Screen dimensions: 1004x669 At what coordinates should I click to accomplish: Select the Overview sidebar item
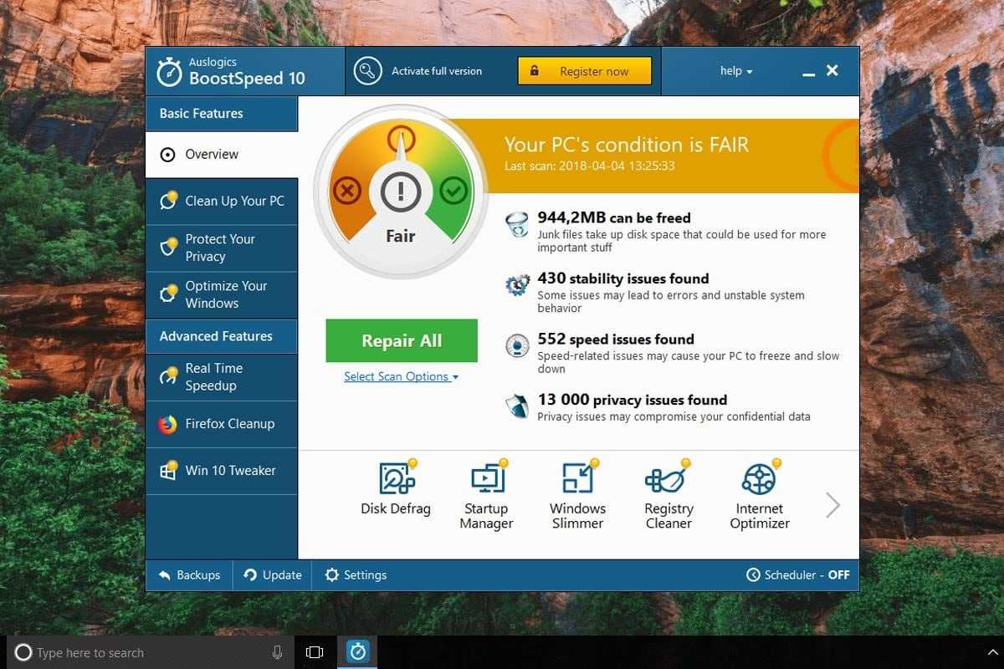tap(212, 155)
